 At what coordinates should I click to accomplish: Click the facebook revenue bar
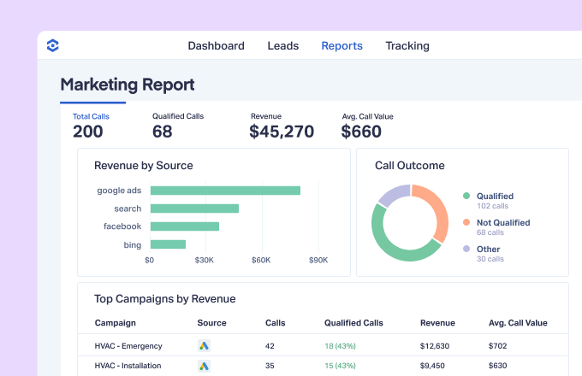point(185,226)
